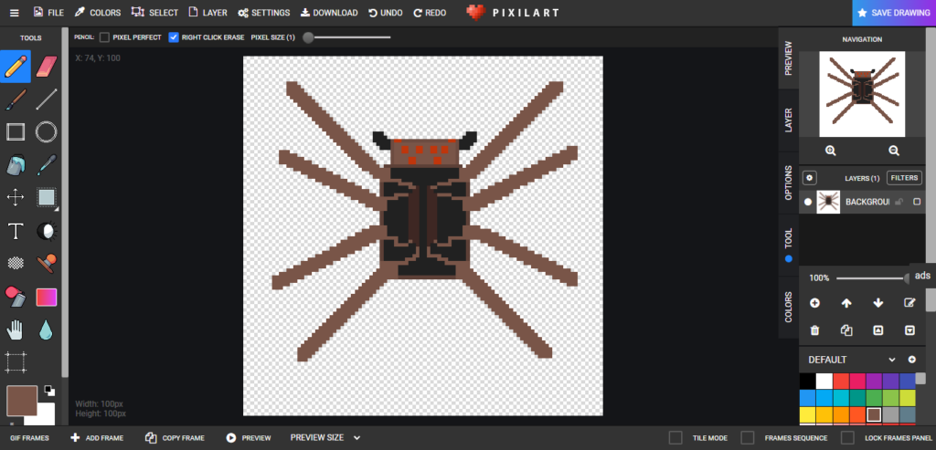Open the Settings menu
Viewport: 936px width, 450px height.
pyautogui.click(x=263, y=13)
